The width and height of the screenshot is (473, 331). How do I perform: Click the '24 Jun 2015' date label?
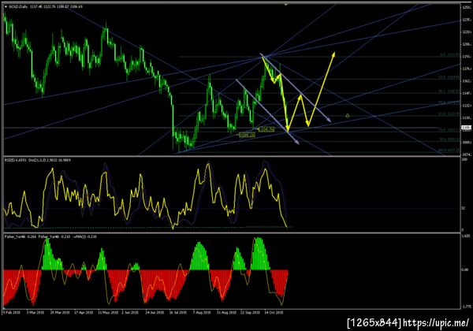point(155,313)
